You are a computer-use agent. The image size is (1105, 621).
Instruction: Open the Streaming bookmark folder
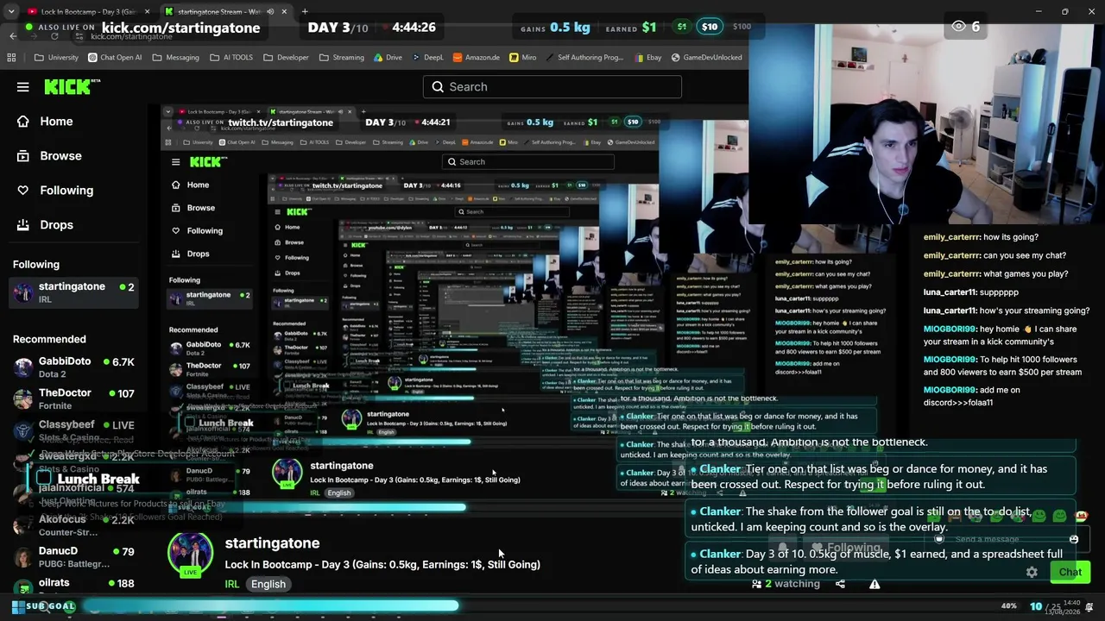341,58
